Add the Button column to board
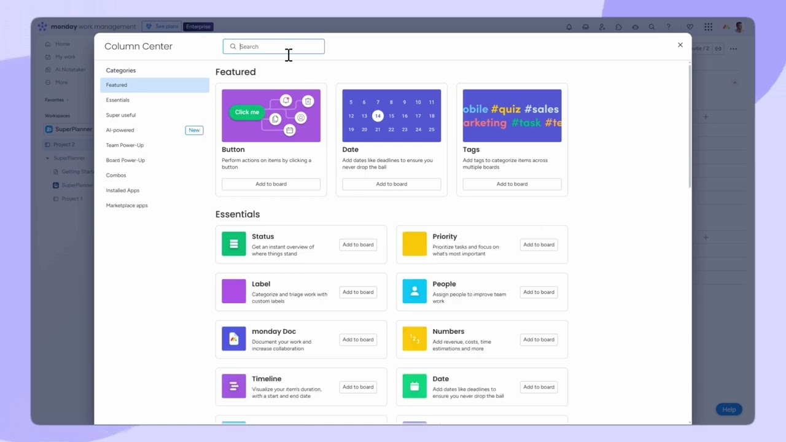The height and width of the screenshot is (442, 786). point(271,184)
